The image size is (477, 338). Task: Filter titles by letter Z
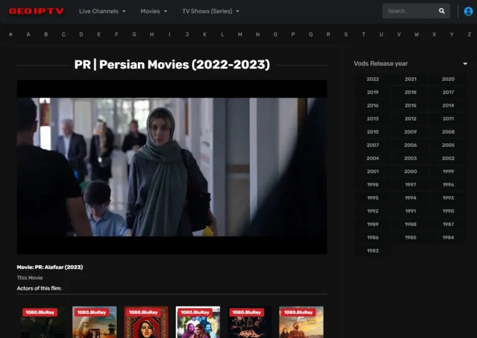(x=469, y=34)
